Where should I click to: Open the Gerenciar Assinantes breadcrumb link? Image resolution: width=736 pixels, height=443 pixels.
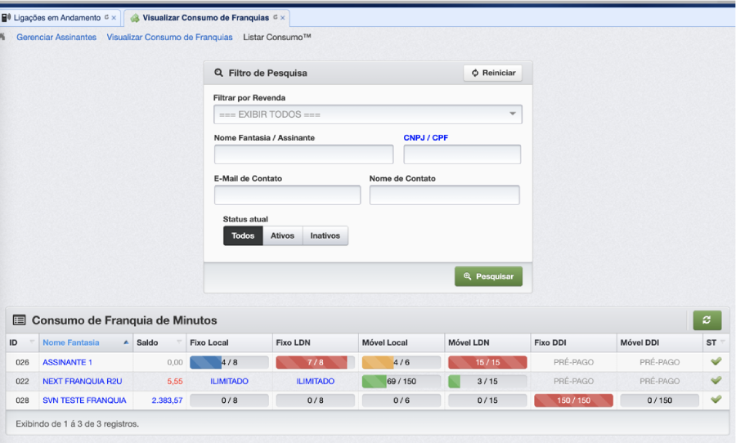pos(56,38)
